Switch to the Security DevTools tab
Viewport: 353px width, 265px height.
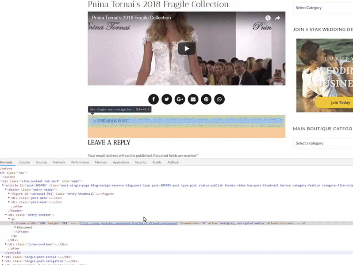coord(141,162)
